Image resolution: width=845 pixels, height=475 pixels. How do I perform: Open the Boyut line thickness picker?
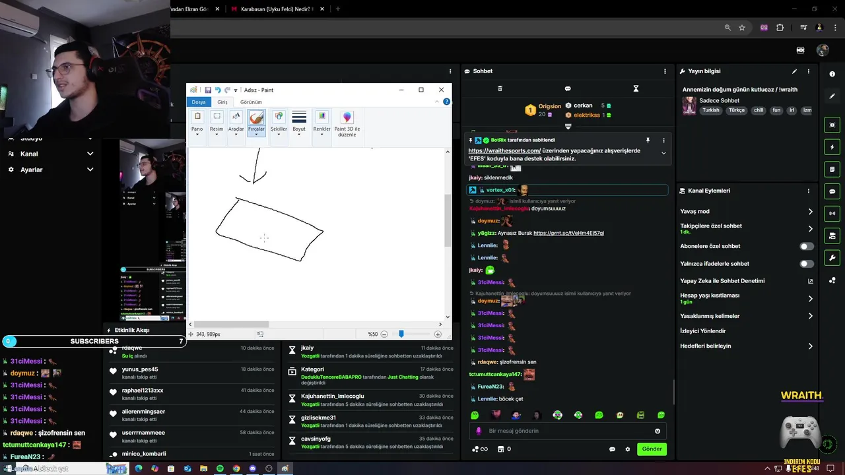299,121
